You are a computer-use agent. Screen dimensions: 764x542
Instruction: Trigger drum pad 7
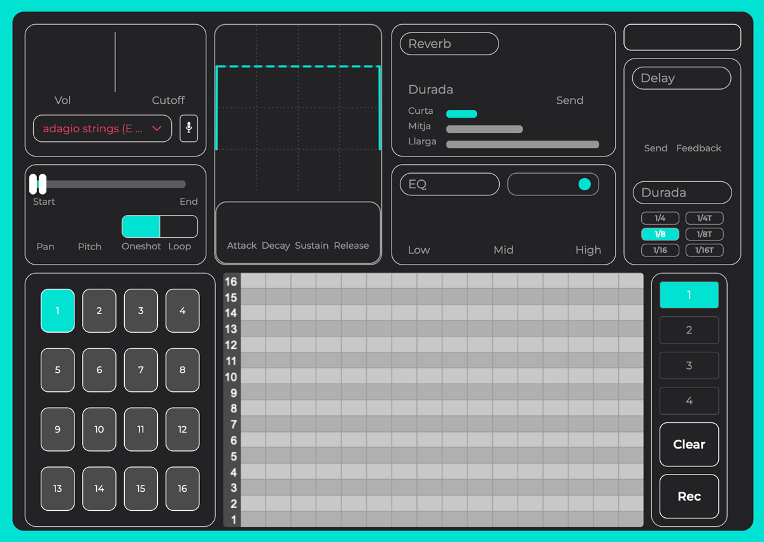(141, 370)
